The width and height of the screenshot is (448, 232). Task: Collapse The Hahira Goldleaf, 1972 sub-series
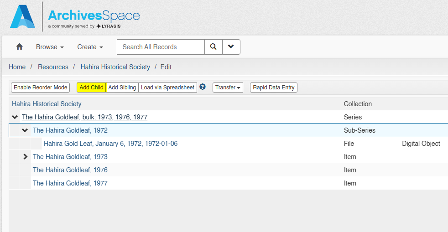coord(25,130)
